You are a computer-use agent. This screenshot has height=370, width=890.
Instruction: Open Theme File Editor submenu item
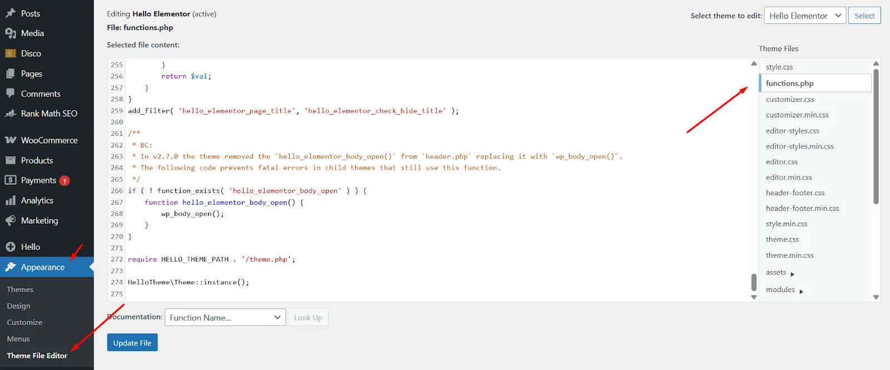(x=37, y=356)
